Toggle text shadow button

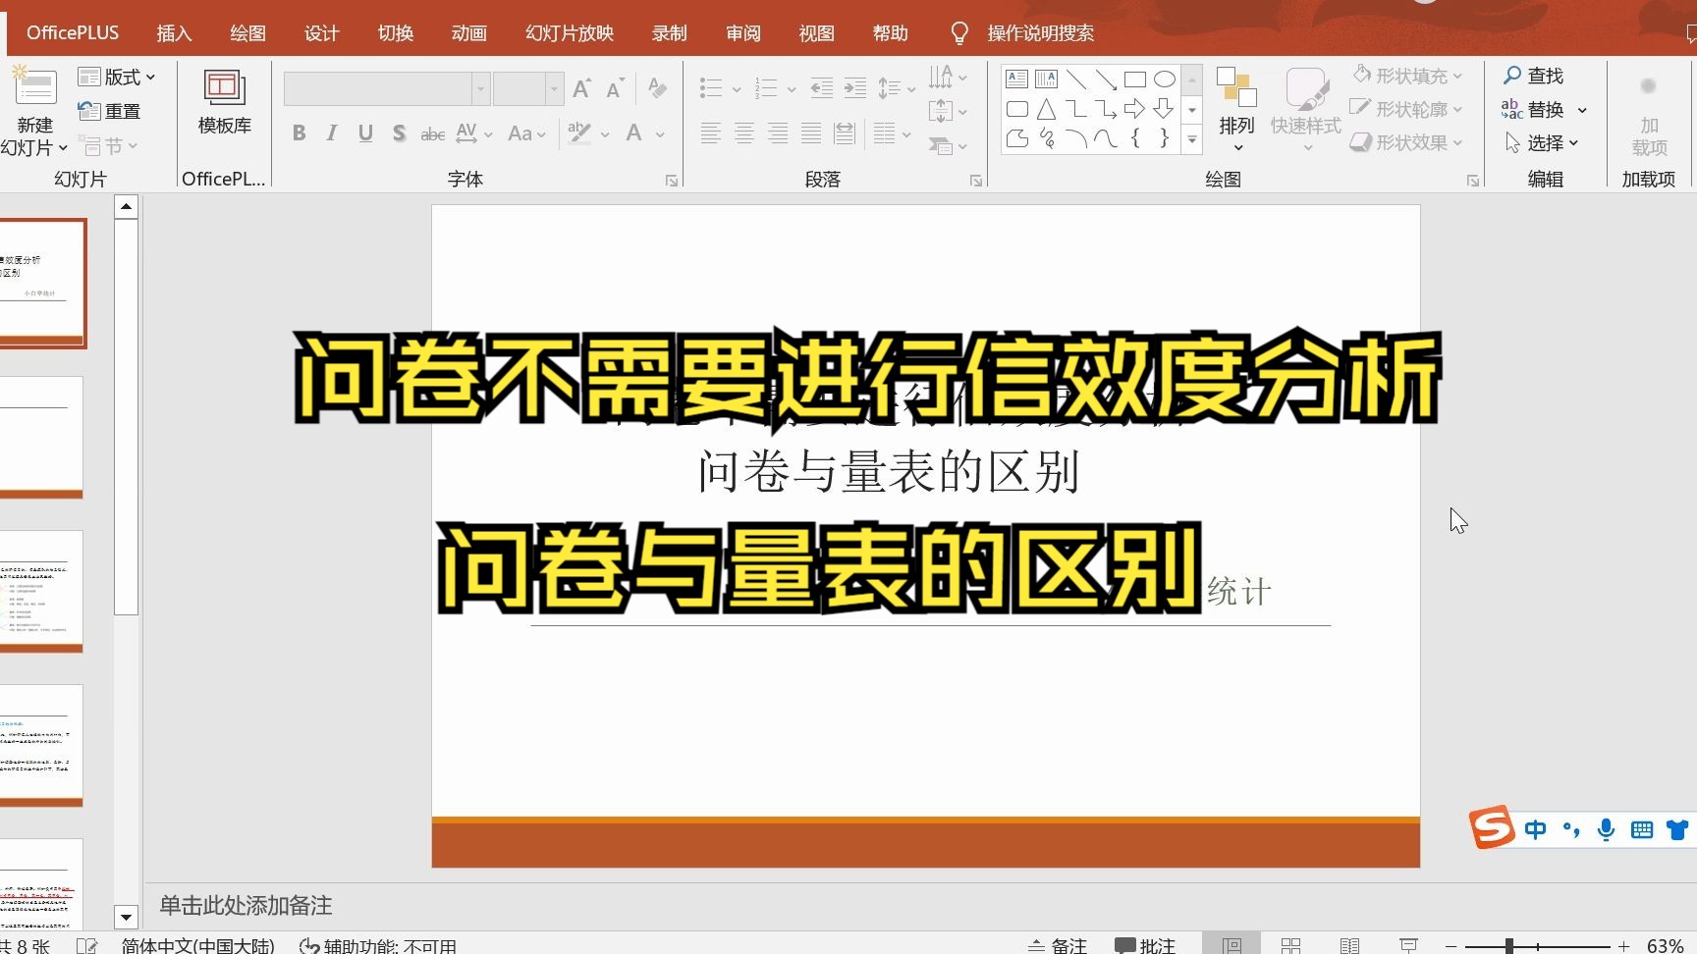pos(399,133)
